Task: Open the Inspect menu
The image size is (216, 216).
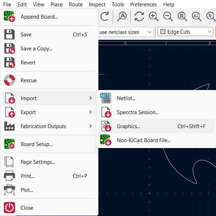Action: [x=97, y=5]
